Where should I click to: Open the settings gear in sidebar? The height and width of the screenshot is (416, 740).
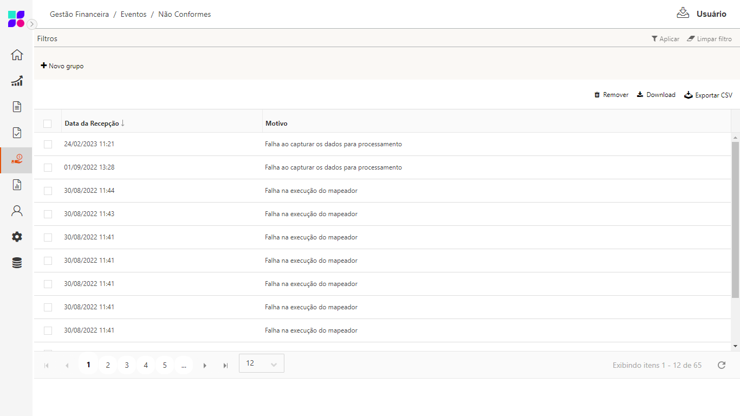click(x=17, y=237)
